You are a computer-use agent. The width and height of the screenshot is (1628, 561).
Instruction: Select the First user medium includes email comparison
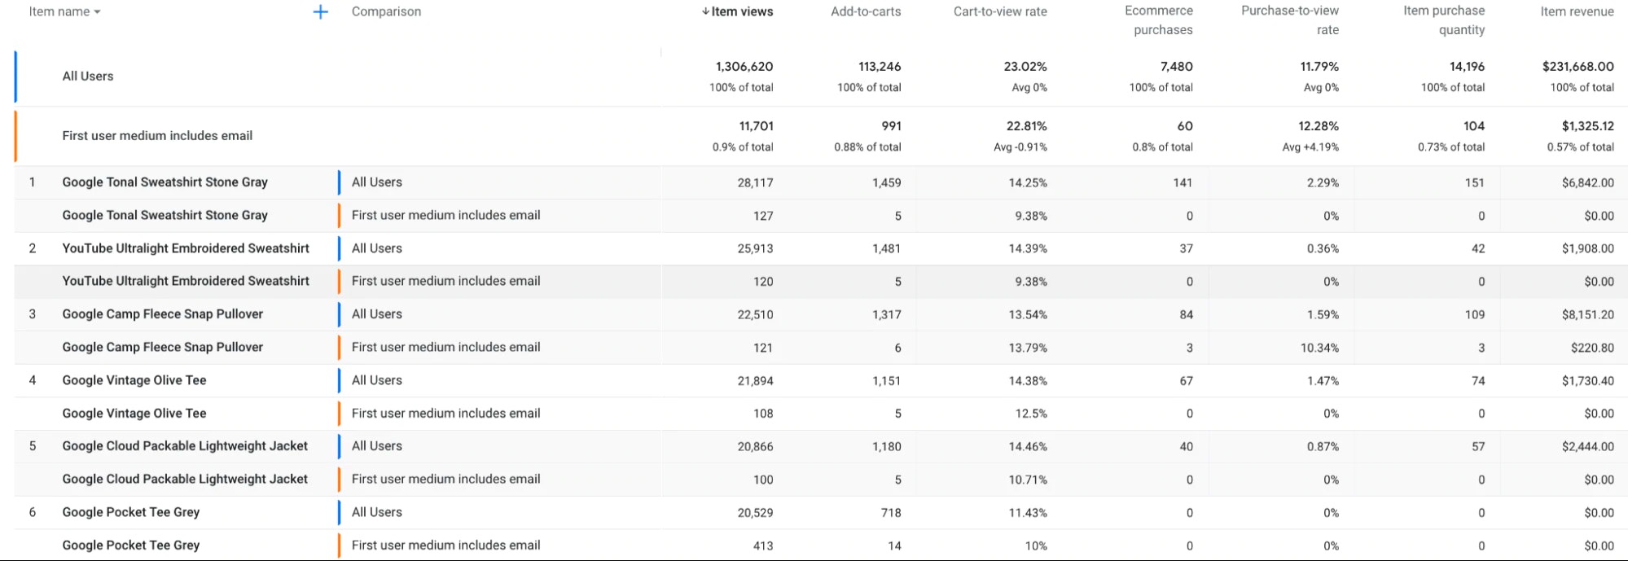(156, 135)
